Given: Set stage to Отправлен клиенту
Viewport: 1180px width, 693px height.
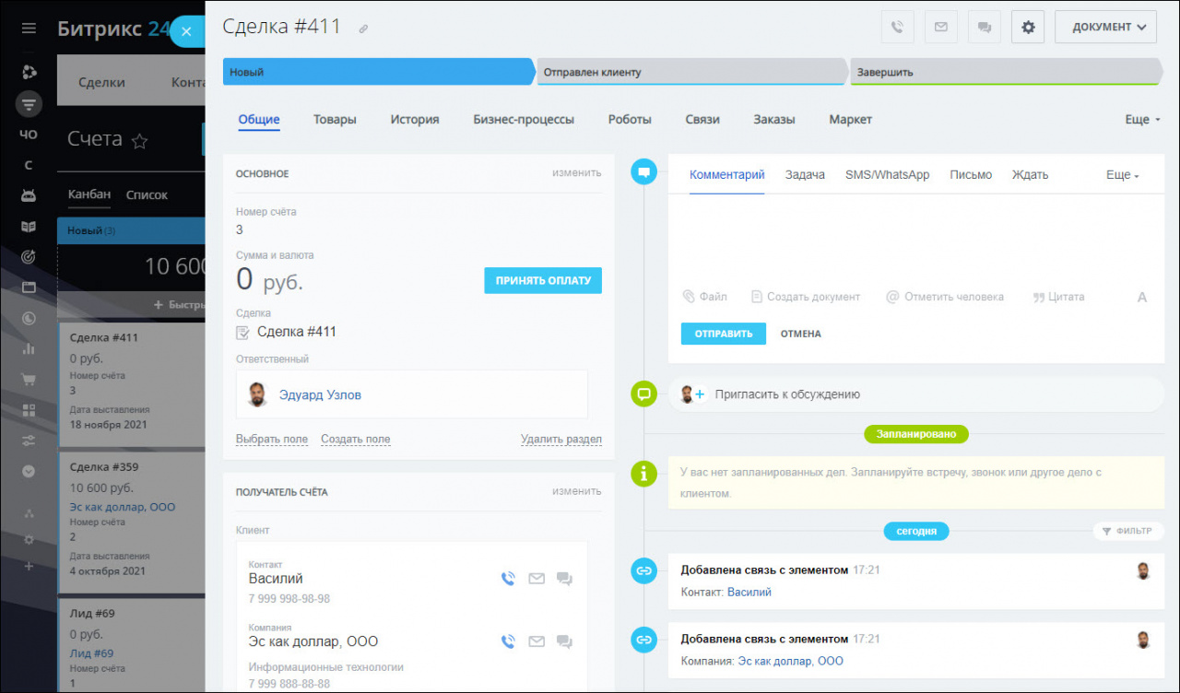Looking at the screenshot, I should (691, 72).
